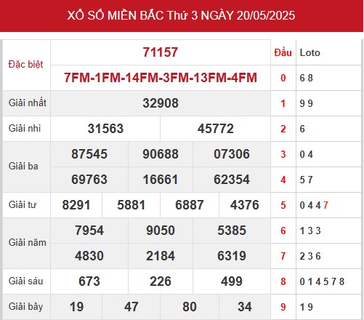
Task: Click the 'Giải ba' row label
Action: tap(23, 167)
